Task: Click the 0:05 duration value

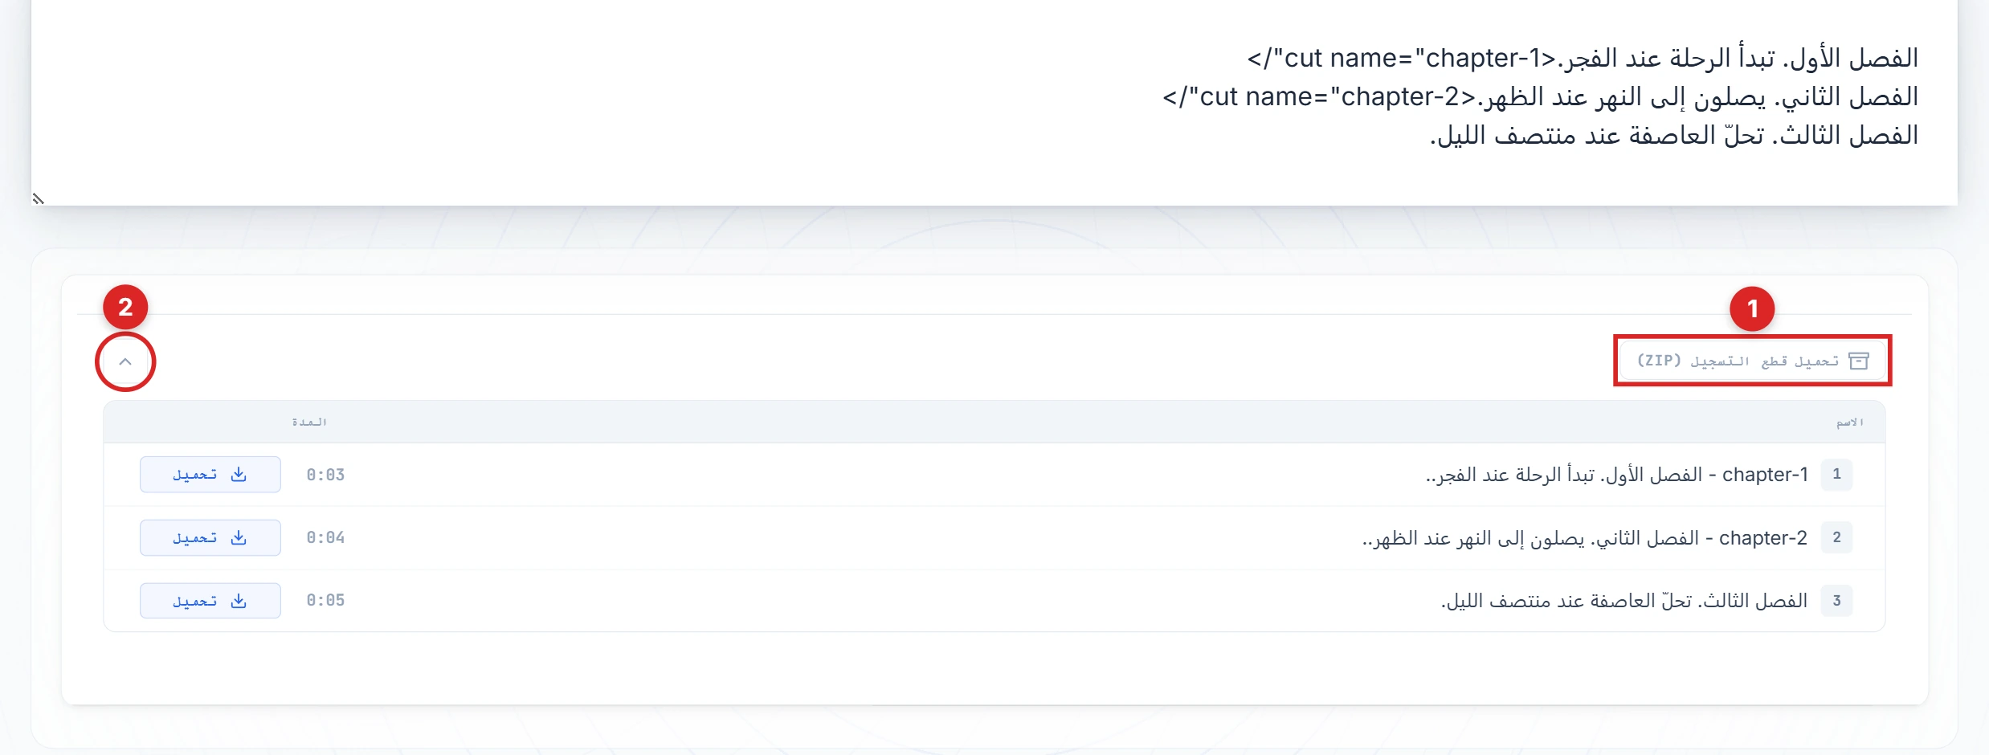Action: click(x=325, y=601)
